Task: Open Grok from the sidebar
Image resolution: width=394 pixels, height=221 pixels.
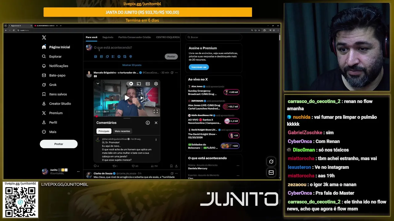Action: coord(49,85)
